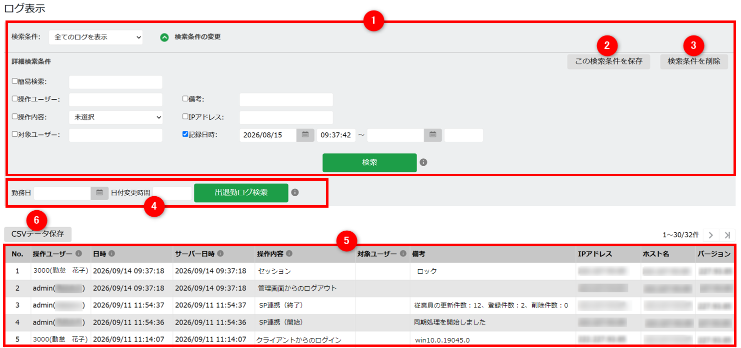Image resolution: width=741 pixels, height=348 pixels.
Task: Go to next page of log results
Action: click(x=711, y=235)
